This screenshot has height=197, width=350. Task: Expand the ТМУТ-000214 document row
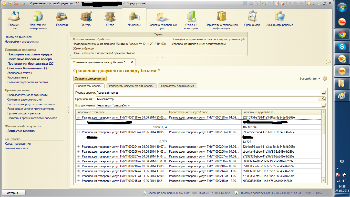click(x=79, y=171)
